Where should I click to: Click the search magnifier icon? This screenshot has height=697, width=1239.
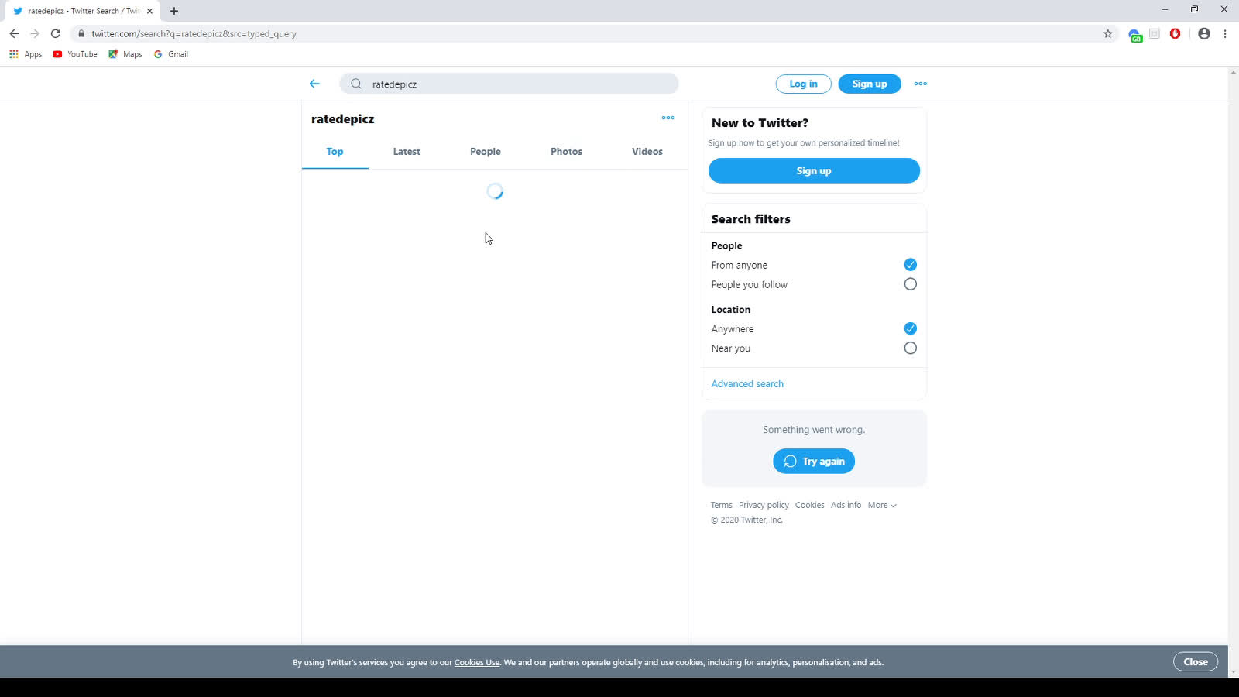356,84
